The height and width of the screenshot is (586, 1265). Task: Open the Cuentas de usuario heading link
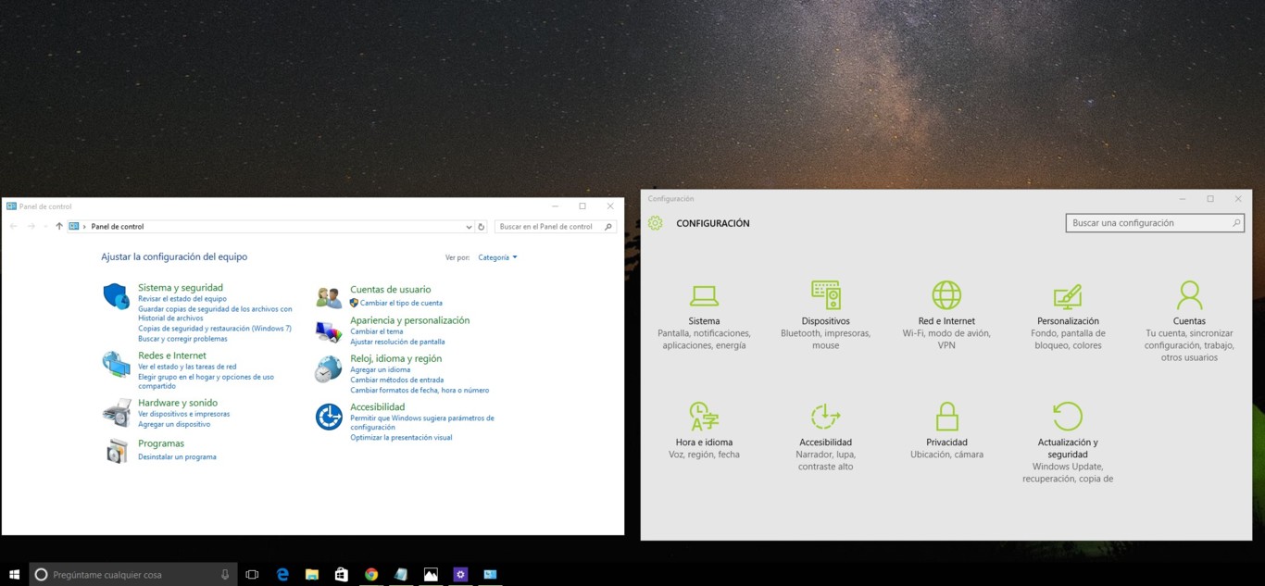[390, 290]
